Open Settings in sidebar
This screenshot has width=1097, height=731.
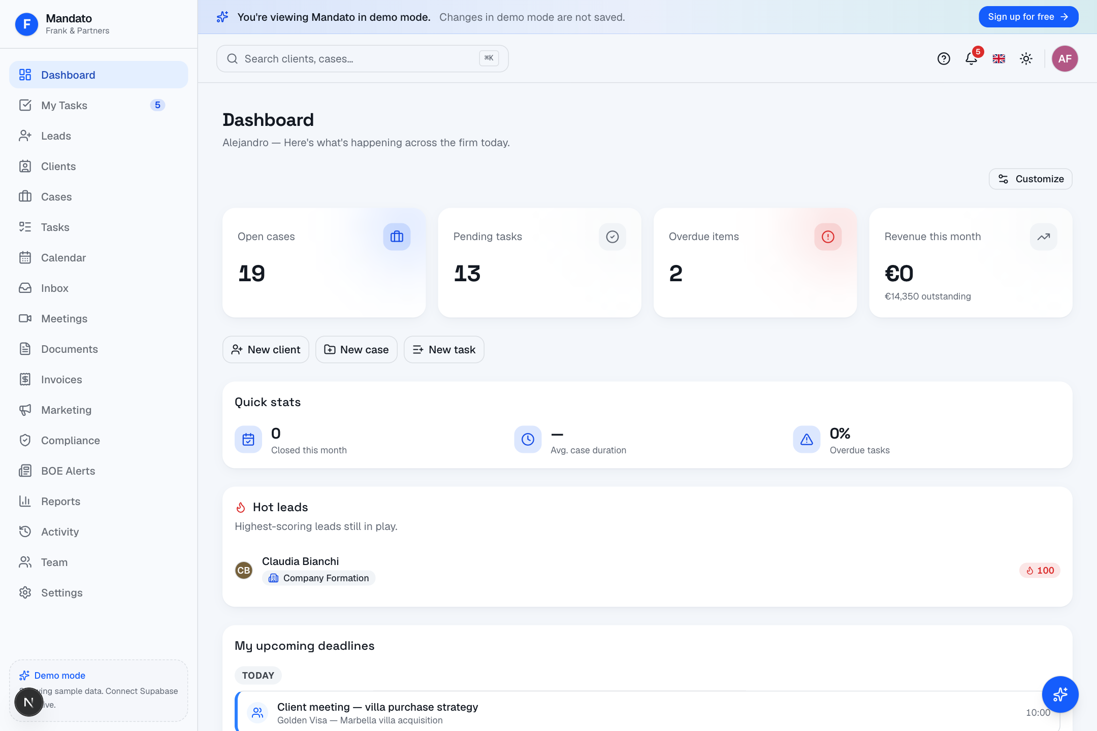pos(99,592)
